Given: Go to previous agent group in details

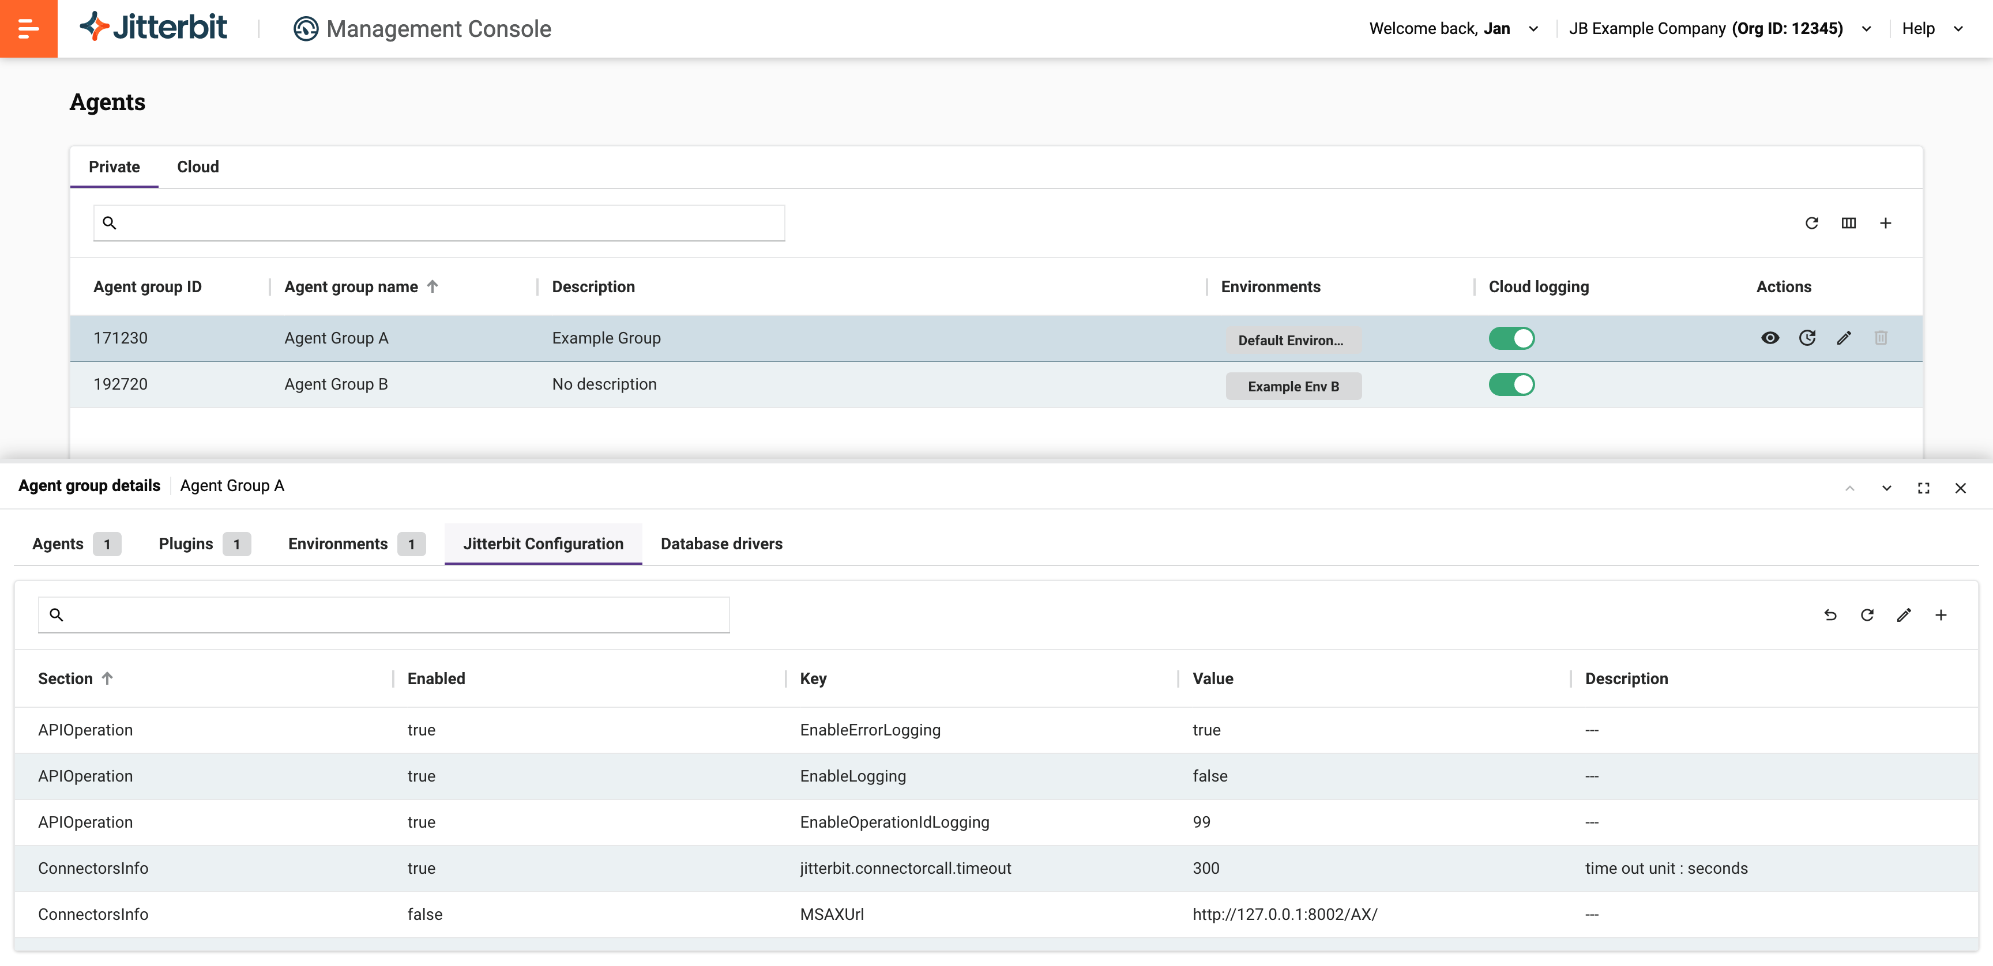Looking at the screenshot, I should 1850,488.
